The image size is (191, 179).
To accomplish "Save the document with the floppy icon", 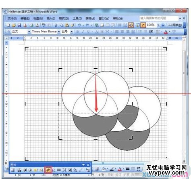I will click(x=19, y=25).
